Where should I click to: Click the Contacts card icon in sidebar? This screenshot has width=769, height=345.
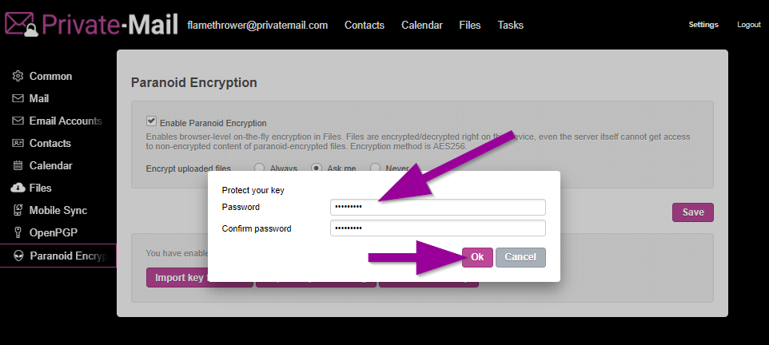tap(18, 144)
